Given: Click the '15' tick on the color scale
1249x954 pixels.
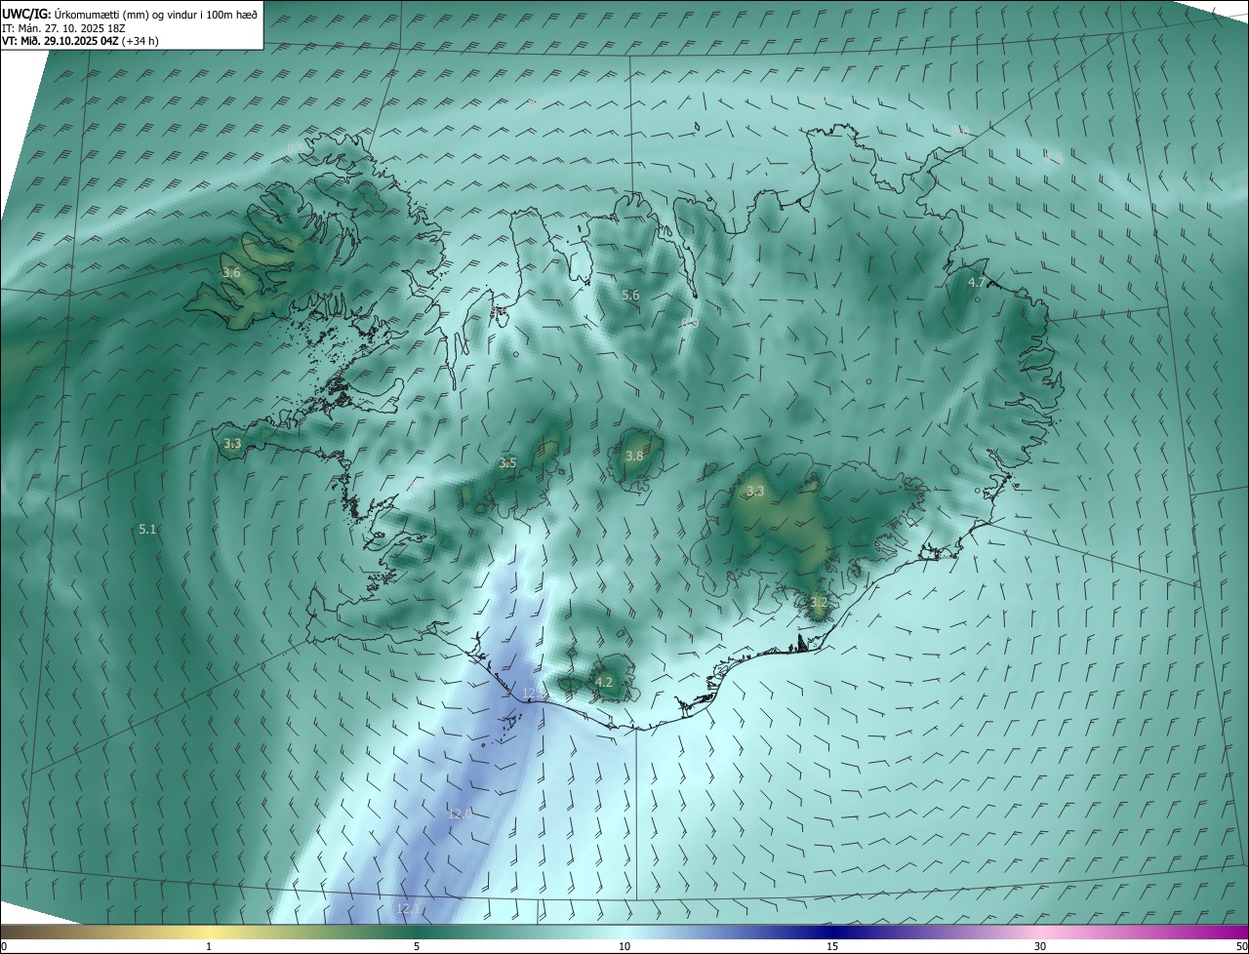Looking at the screenshot, I should [832, 946].
